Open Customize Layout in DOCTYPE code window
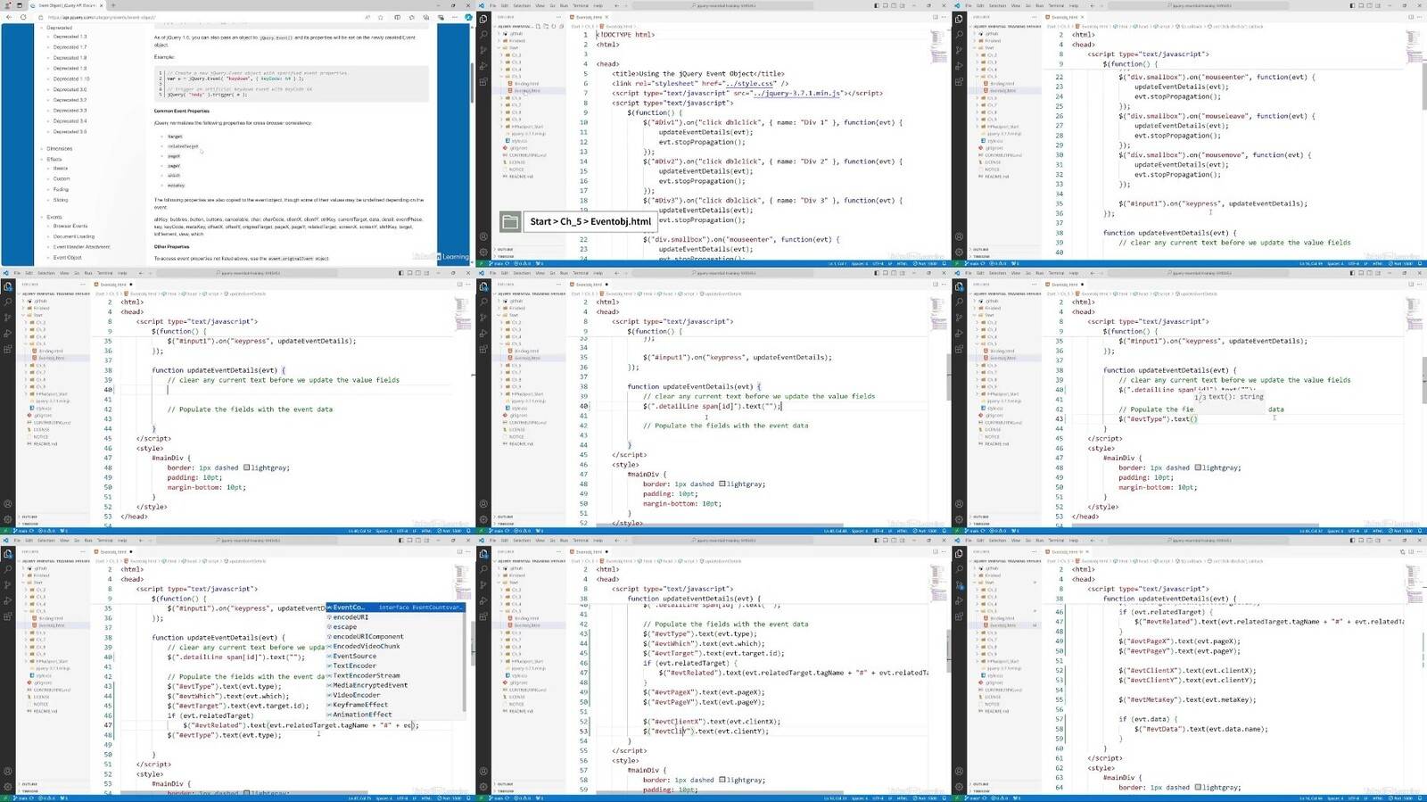This screenshot has height=802, width=1427. [x=902, y=5]
